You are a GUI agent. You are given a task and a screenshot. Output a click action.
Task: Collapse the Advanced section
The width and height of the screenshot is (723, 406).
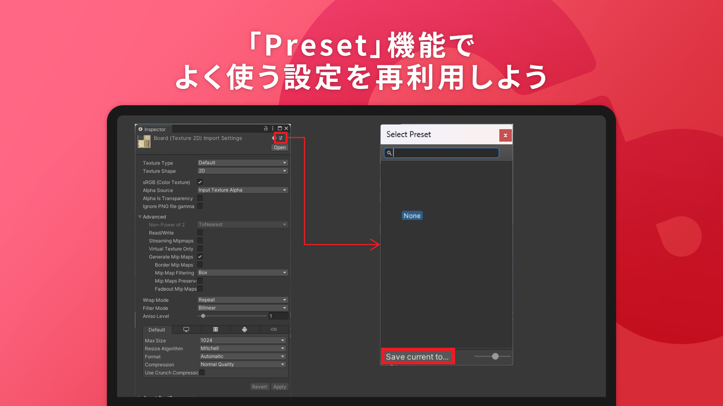(140, 217)
